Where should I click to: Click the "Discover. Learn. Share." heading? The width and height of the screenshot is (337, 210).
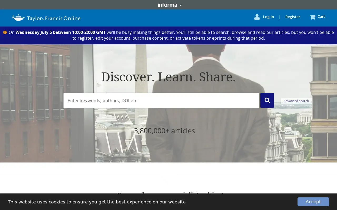point(168,77)
